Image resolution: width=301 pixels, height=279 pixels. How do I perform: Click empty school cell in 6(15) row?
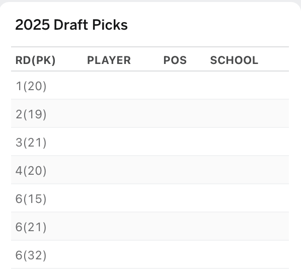pos(248,198)
